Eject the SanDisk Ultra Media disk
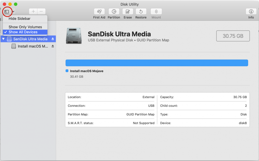259x161 pixels. [x=53, y=39]
